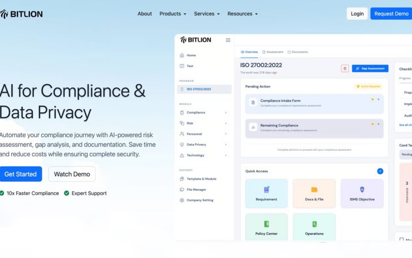Click the arrow on Compliance Intake Form row
This screenshot has height=258, width=412.
pos(378,99)
